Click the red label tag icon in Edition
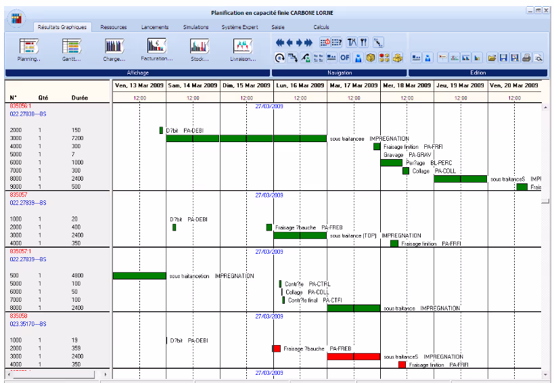 [442, 58]
